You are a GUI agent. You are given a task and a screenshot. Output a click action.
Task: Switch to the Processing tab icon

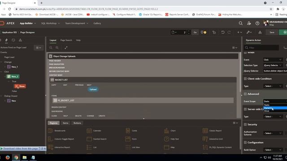point(13,40)
